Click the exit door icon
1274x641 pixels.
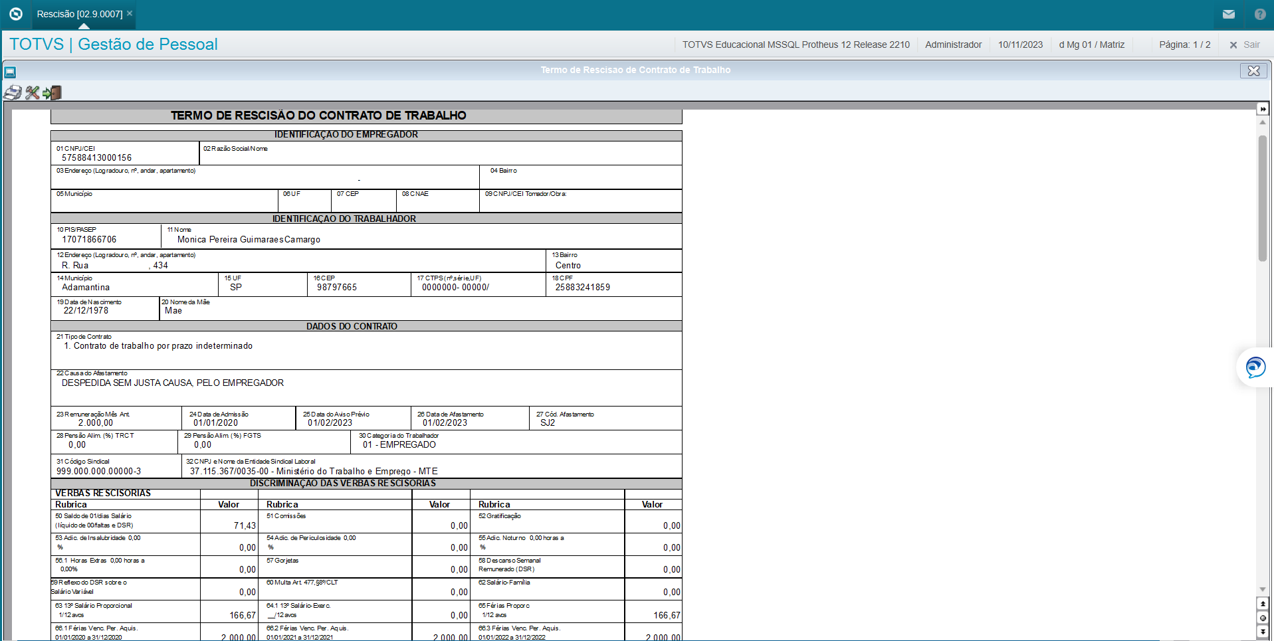(x=53, y=93)
